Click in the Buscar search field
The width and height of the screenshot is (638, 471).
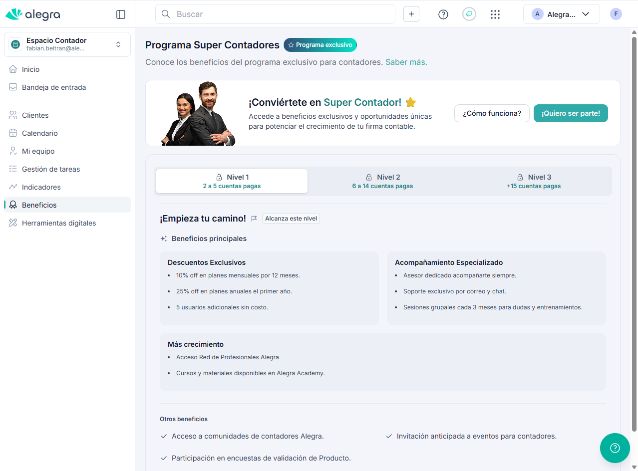280,14
